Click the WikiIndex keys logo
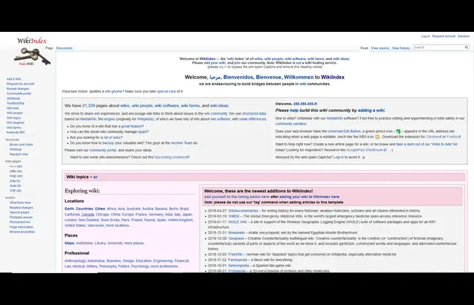 pos(32,51)
